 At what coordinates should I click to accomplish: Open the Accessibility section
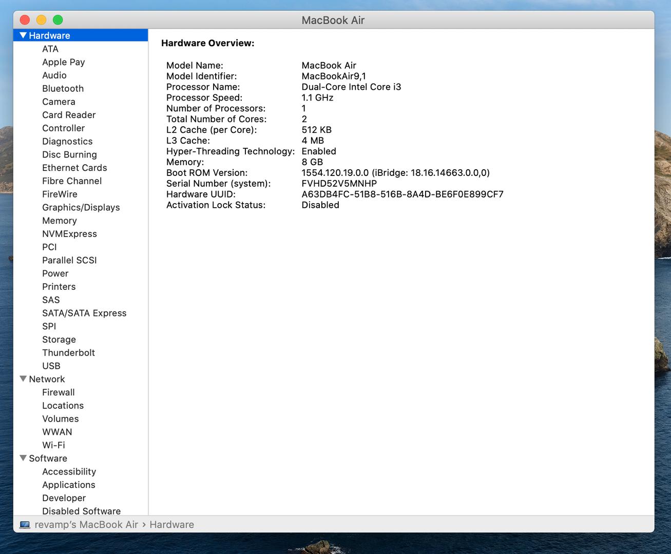pos(69,471)
